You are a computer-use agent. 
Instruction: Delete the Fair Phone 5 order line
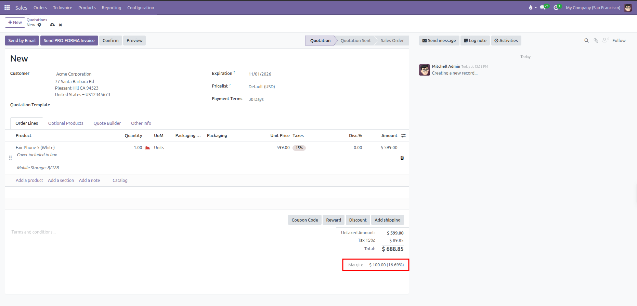[402, 158]
